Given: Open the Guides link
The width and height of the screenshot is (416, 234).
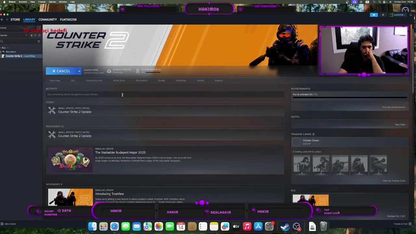Looking at the screenshot, I should (x=162, y=80).
